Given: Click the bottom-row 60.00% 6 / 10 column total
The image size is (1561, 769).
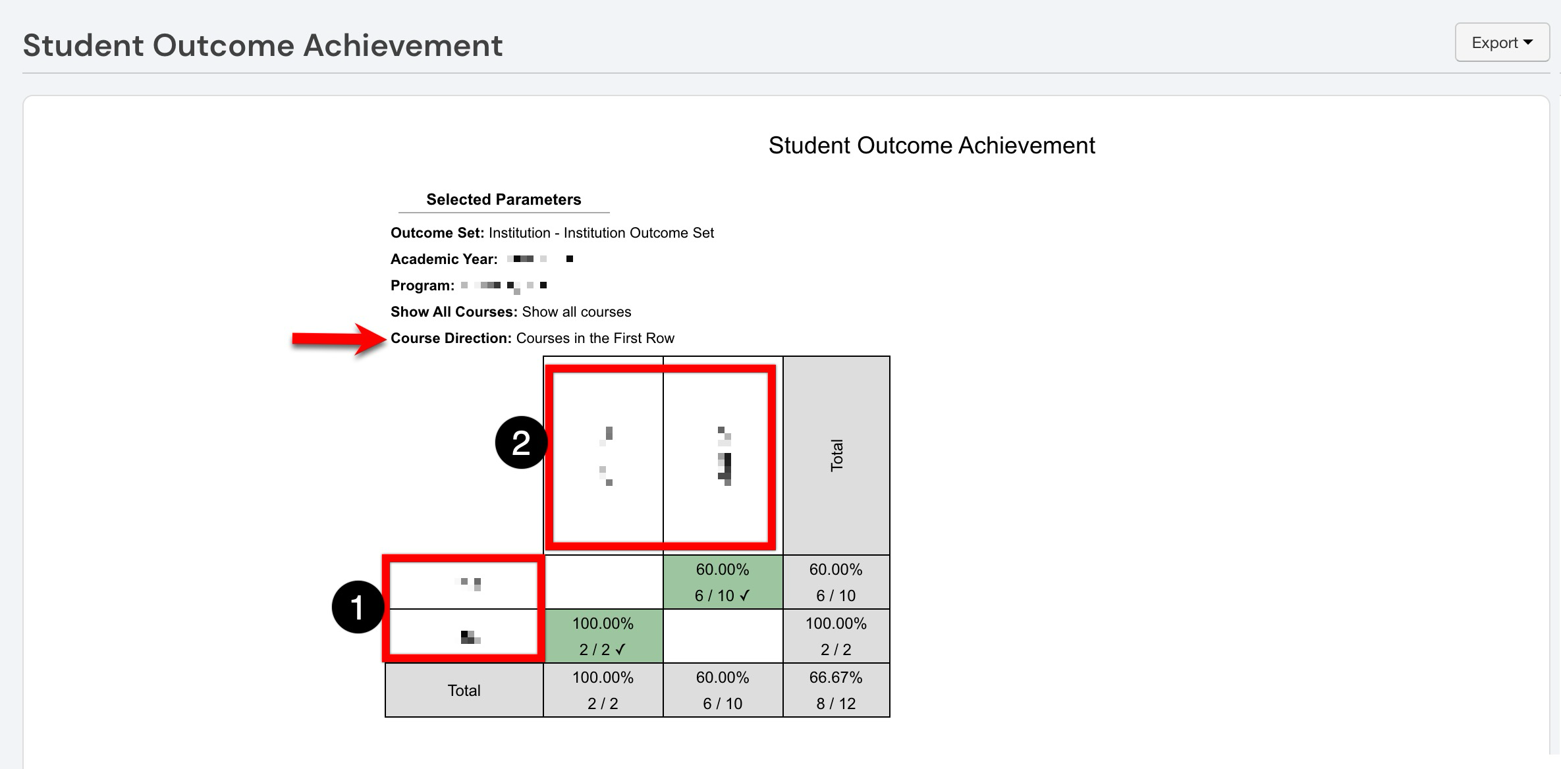Looking at the screenshot, I should pos(723,690).
